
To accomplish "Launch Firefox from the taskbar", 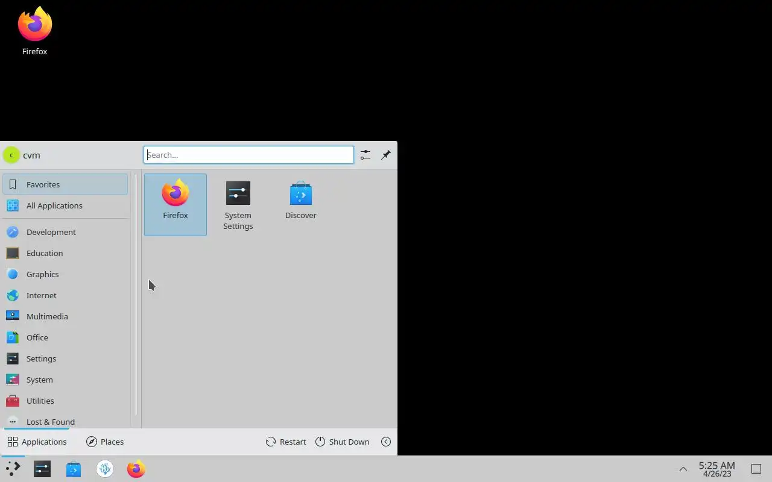I will pyautogui.click(x=136, y=469).
